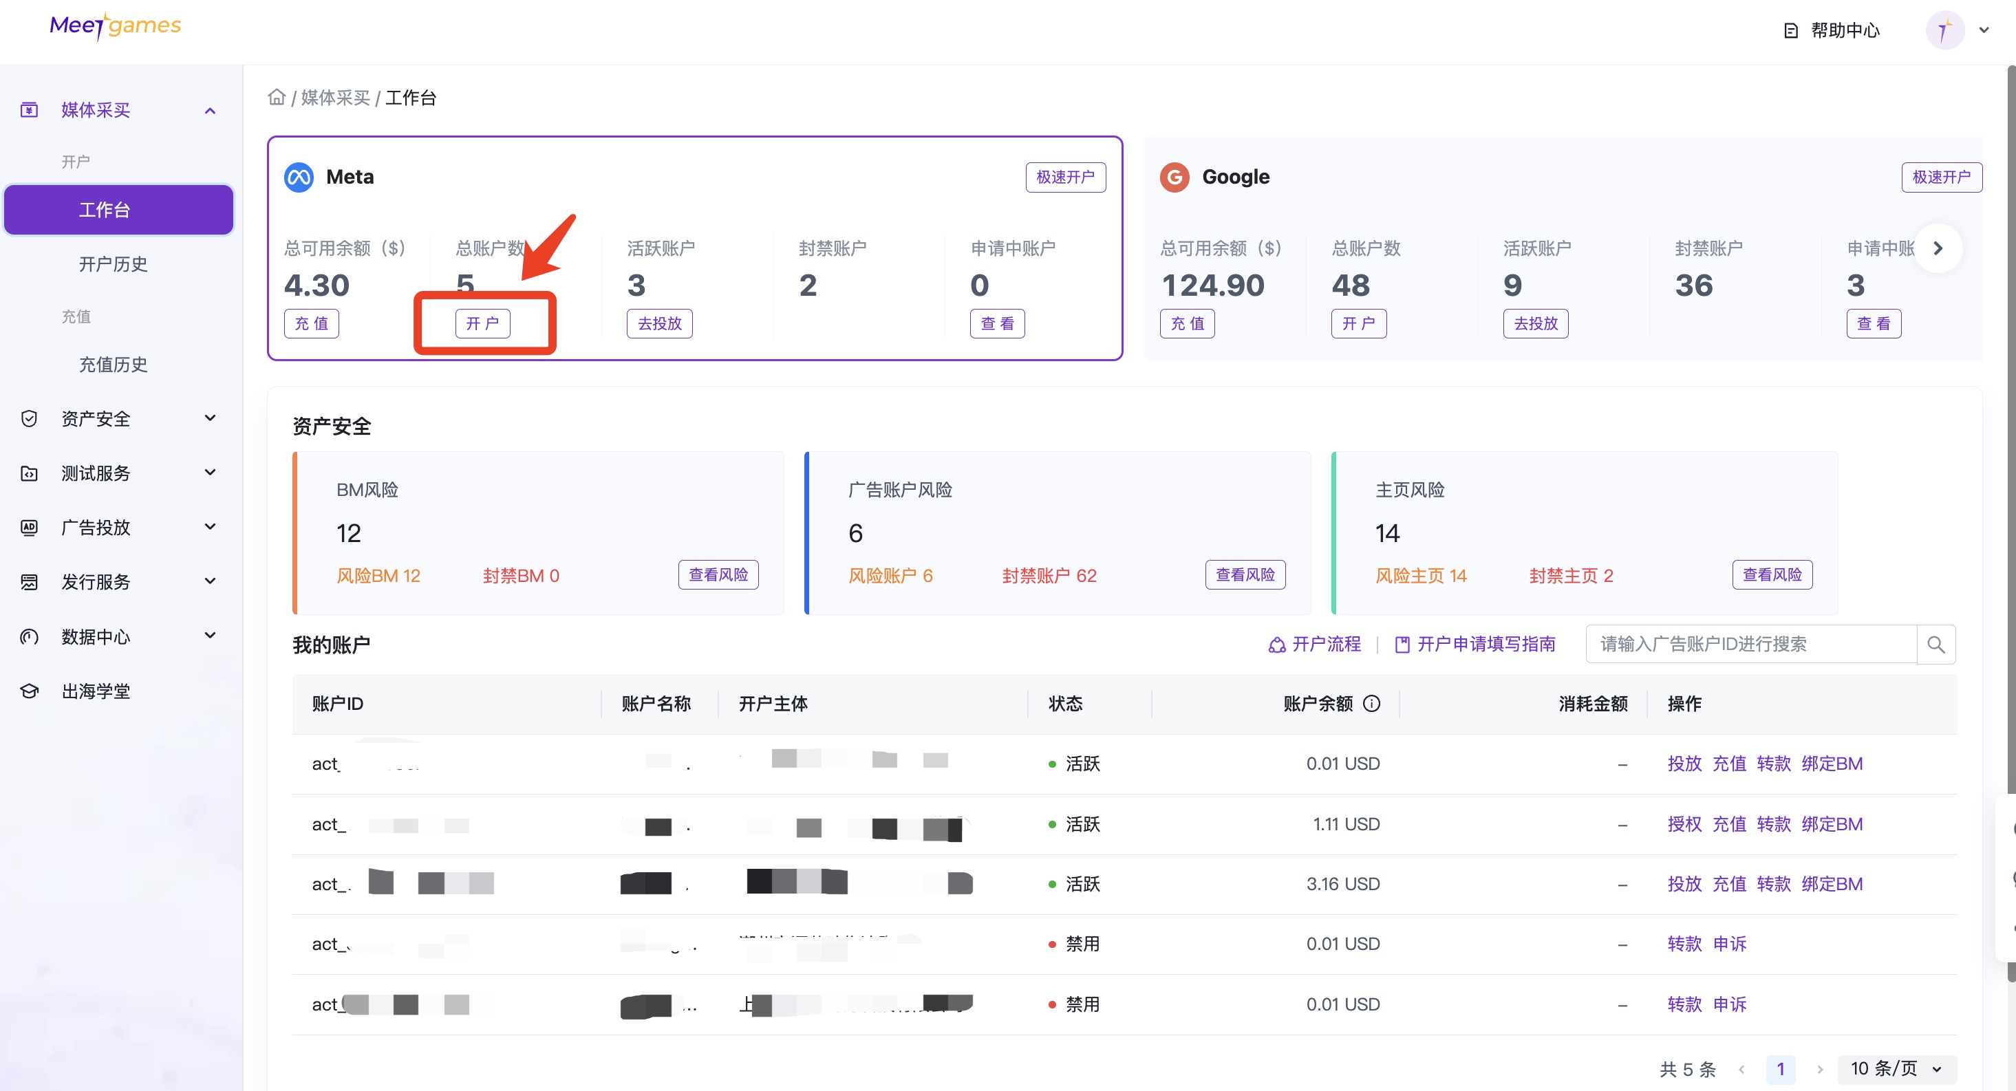Click 查看风险 in BM风险 card
Image resolution: width=2016 pixels, height=1091 pixels.
click(718, 574)
